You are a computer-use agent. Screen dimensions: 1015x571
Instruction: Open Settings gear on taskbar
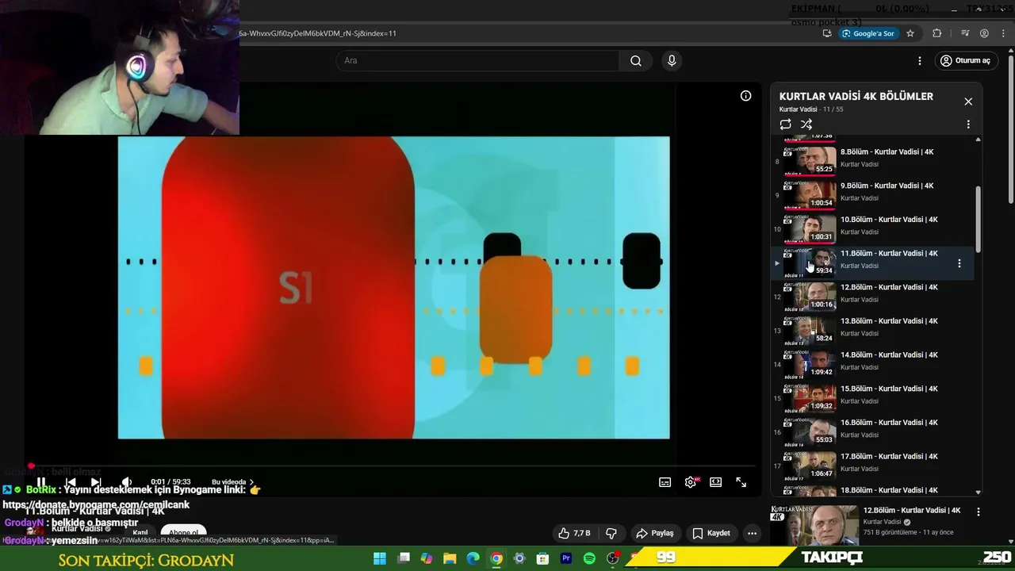(x=519, y=558)
